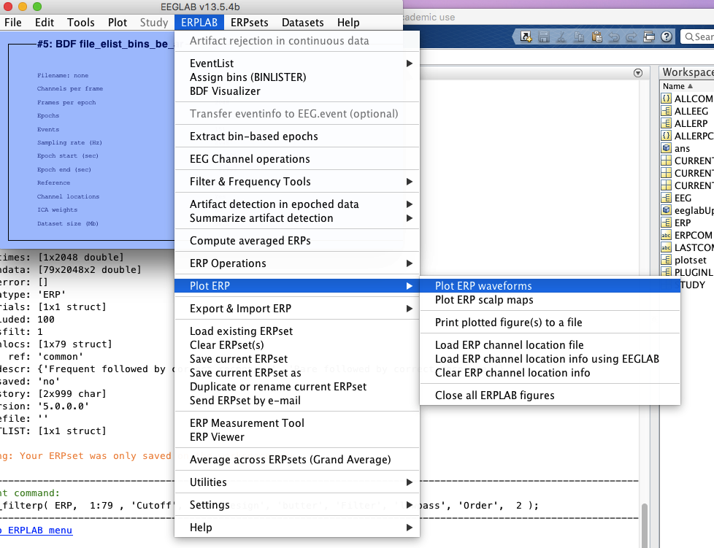The width and height of the screenshot is (714, 548).
Task: Expand the EventList submenu
Action: pyautogui.click(x=297, y=63)
